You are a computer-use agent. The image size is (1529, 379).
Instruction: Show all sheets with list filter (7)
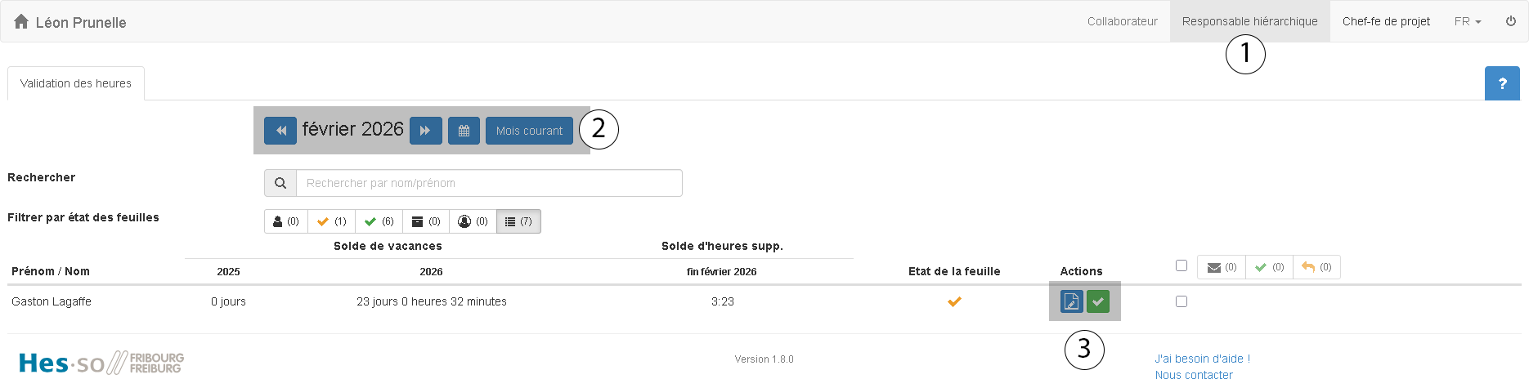[518, 221]
